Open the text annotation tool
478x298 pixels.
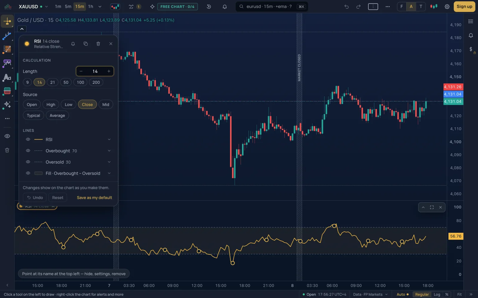(x=7, y=77)
